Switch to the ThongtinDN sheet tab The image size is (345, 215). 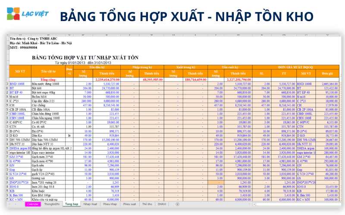point(52,204)
